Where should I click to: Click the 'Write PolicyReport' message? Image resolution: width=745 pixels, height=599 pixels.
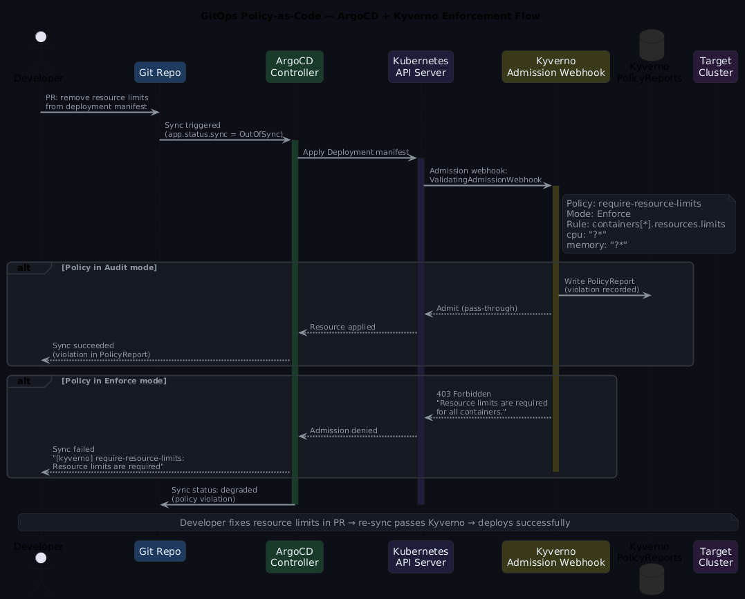click(602, 285)
